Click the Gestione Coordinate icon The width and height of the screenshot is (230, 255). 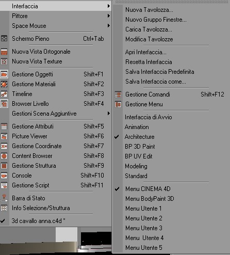[x=4, y=146]
